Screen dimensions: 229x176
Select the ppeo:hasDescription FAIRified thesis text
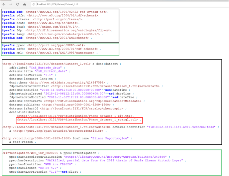(x=114, y=160)
